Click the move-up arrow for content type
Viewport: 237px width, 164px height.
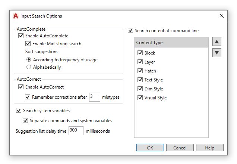tap(217, 41)
